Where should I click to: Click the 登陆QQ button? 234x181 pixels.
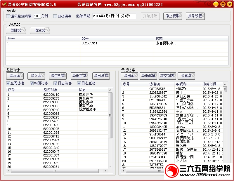tap(16, 30)
